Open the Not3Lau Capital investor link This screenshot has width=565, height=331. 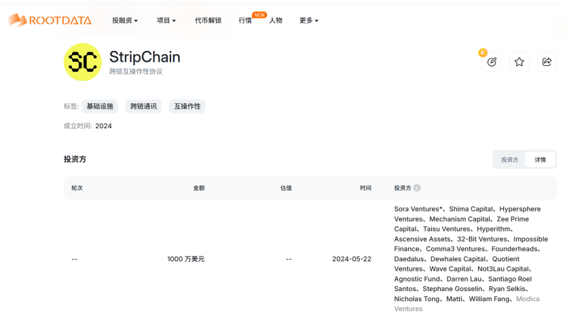pos(503,269)
